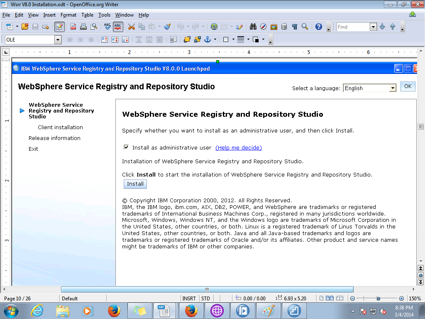
Task: Click Exit in launchpad sidebar
Action: pos(33,149)
